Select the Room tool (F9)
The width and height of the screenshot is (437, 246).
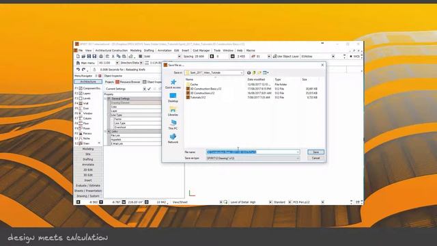coord(83,128)
